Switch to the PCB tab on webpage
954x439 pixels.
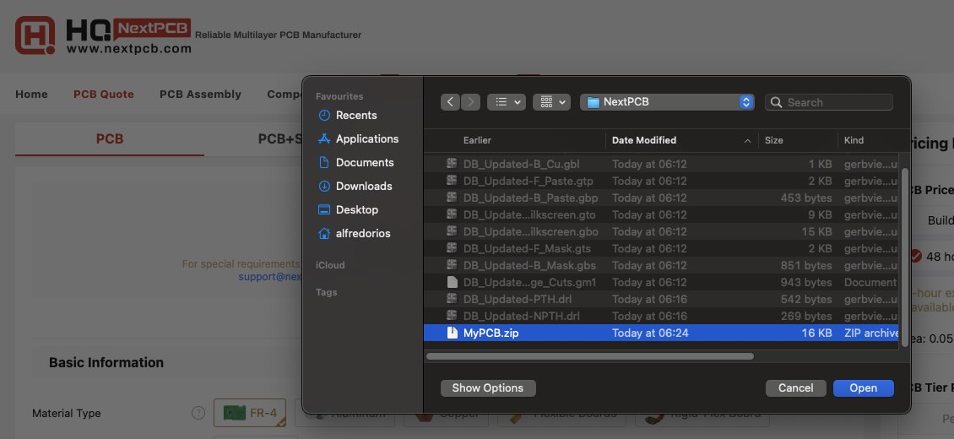(110, 139)
